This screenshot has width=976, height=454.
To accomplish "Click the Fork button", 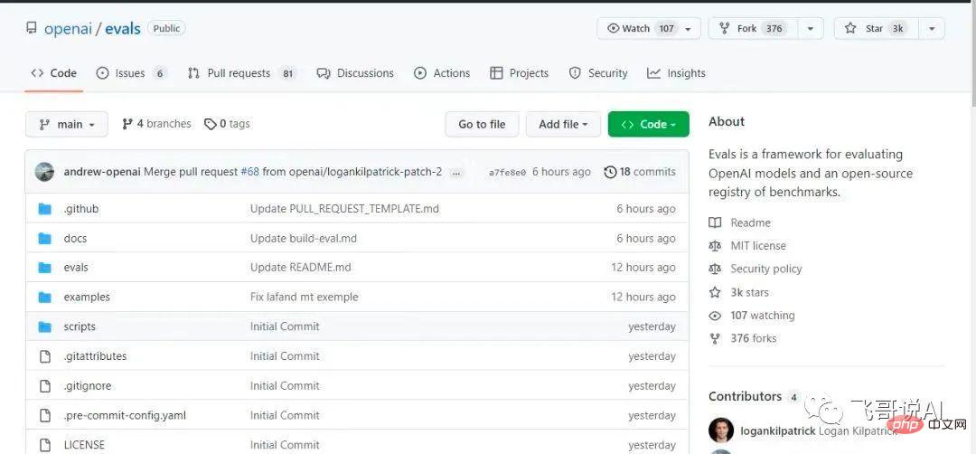I will coord(752,29).
